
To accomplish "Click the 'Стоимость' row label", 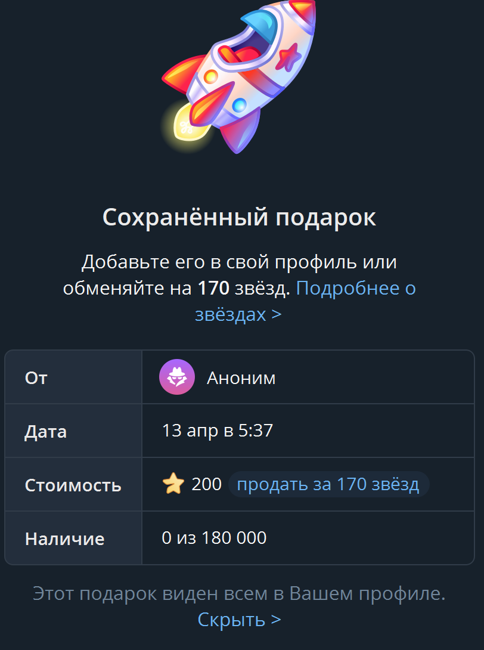I will pos(73,485).
